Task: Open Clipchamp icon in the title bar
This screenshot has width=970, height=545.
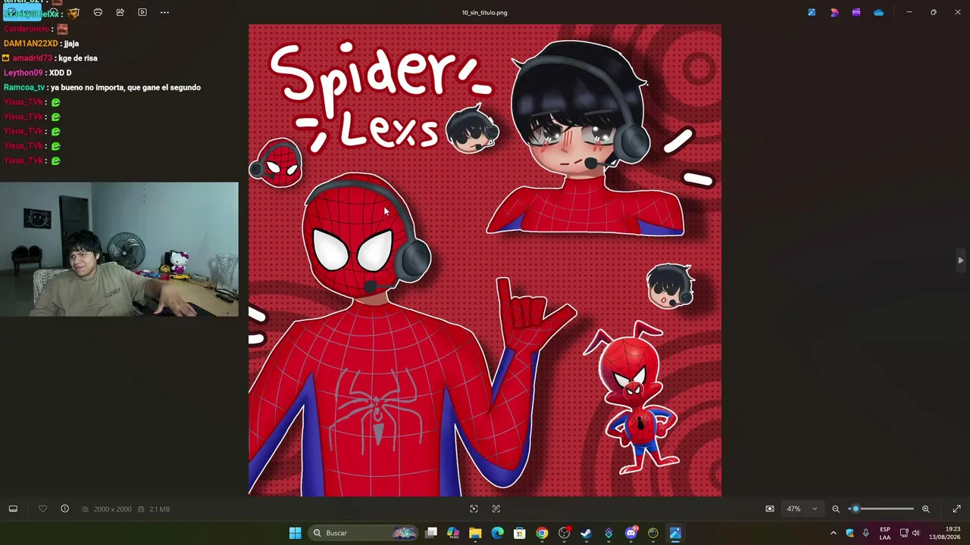Action: coord(856,12)
